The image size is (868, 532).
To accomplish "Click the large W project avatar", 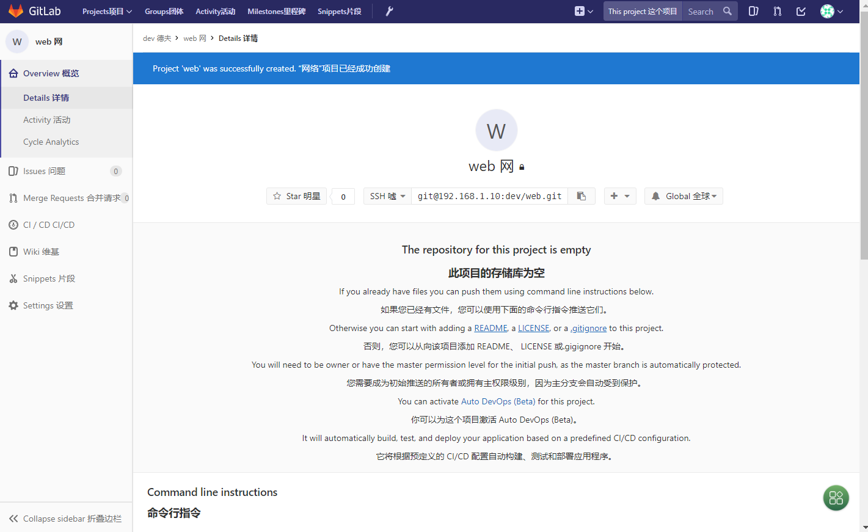I will 497,130.
